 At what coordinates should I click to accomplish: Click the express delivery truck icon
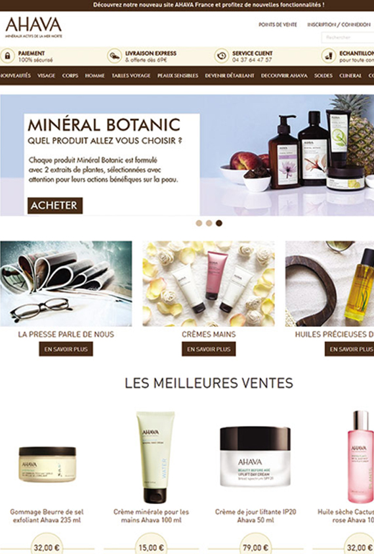114,56
